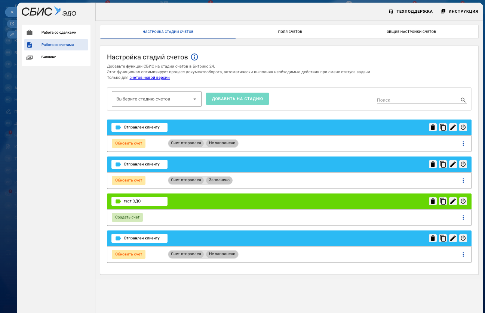
Task: Duplicate the stage card with Заполнено chip
Action: pos(443,164)
